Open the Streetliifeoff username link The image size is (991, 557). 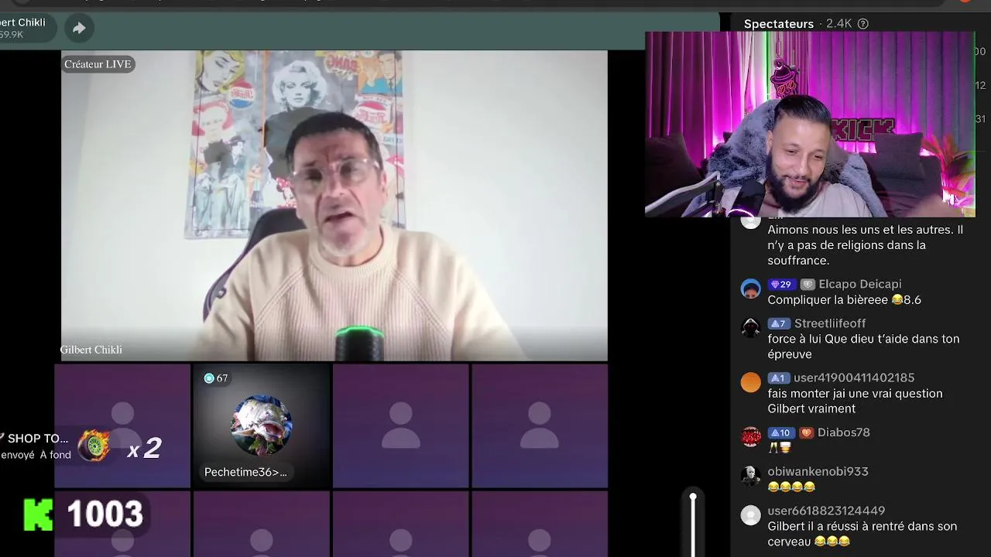pyautogui.click(x=830, y=323)
